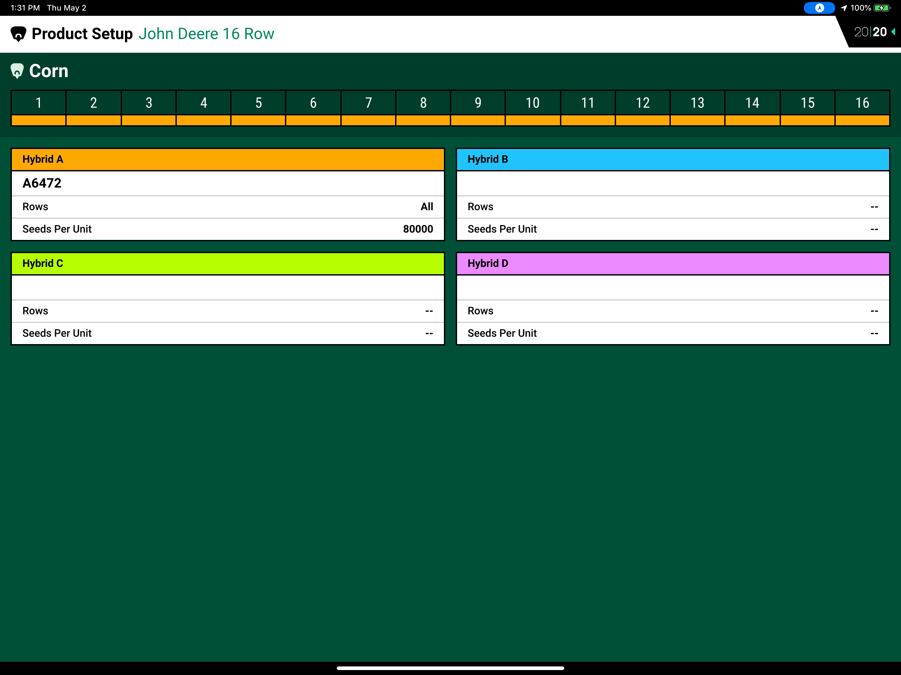Image resolution: width=901 pixels, height=675 pixels.
Task: Select planter row 10
Action: click(533, 103)
